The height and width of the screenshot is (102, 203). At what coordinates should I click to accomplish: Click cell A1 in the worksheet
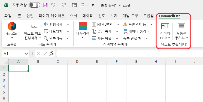(18, 68)
